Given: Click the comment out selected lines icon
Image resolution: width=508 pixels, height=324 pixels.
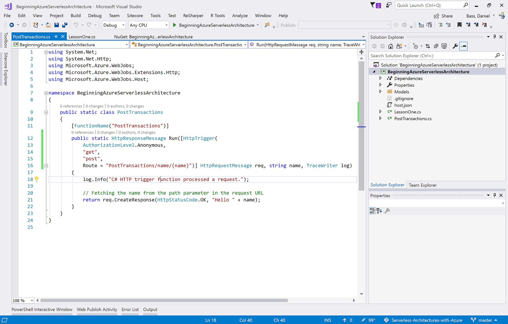Looking at the screenshot, I should pos(440,25).
